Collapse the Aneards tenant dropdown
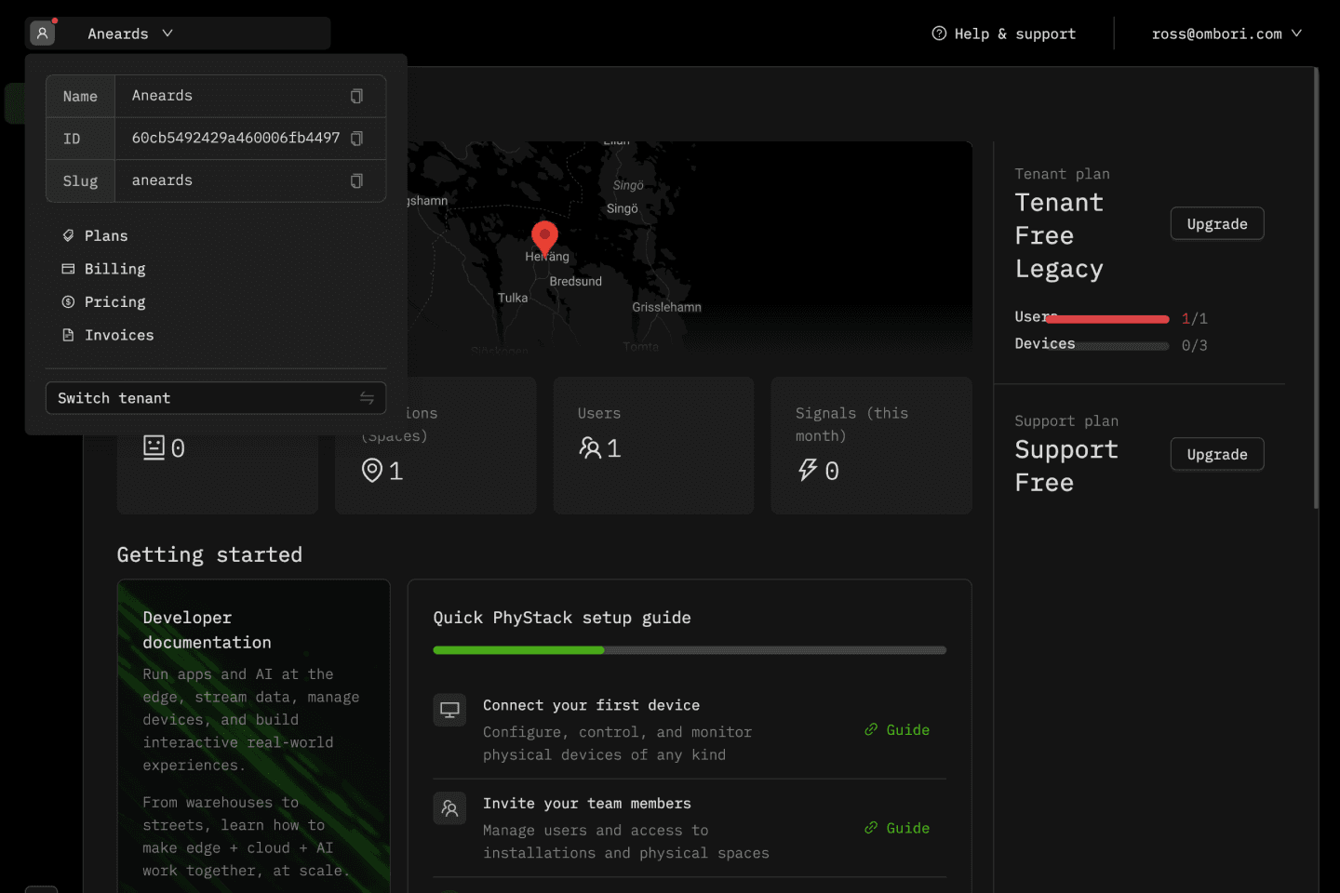The width and height of the screenshot is (1340, 893). pos(167,33)
